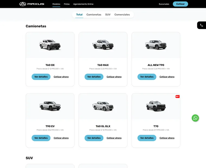Select the Total filter tab
This screenshot has height=168, width=206.
(x=79, y=15)
